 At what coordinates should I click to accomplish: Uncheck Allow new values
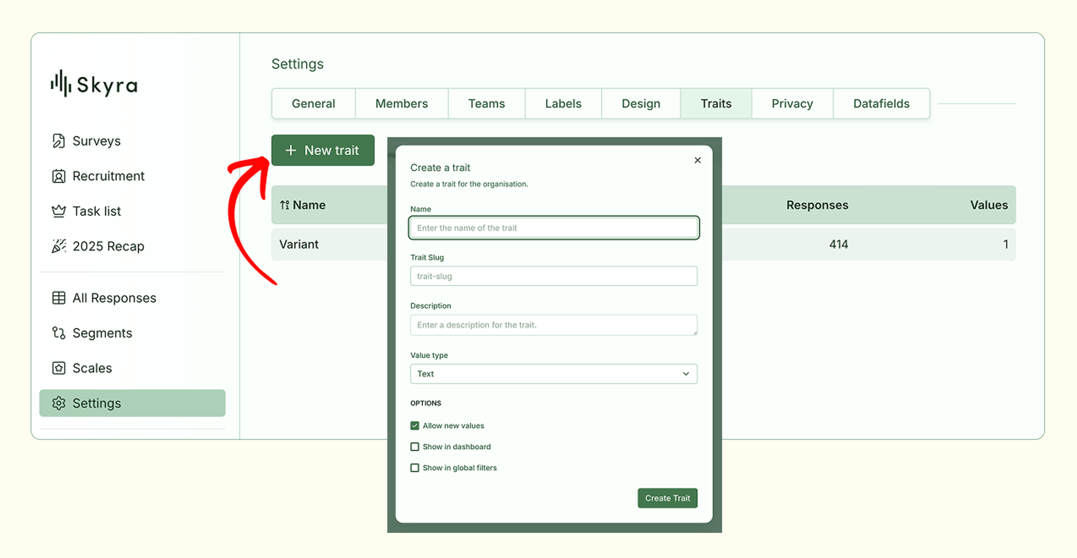point(414,426)
